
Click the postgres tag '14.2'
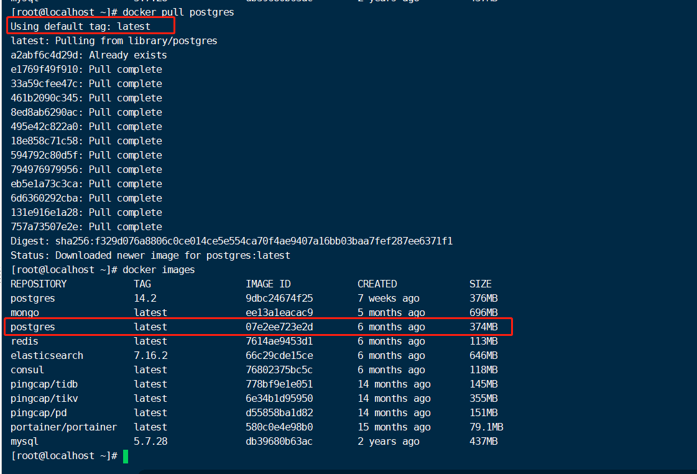(x=145, y=299)
